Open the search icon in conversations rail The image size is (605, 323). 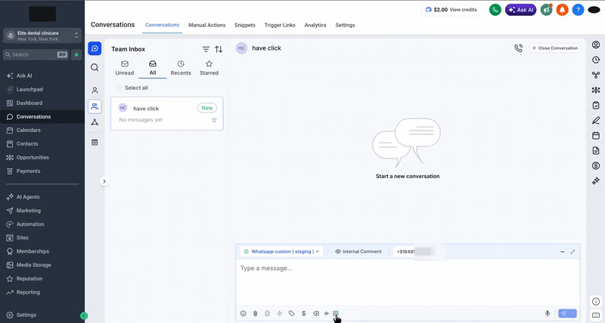click(95, 68)
